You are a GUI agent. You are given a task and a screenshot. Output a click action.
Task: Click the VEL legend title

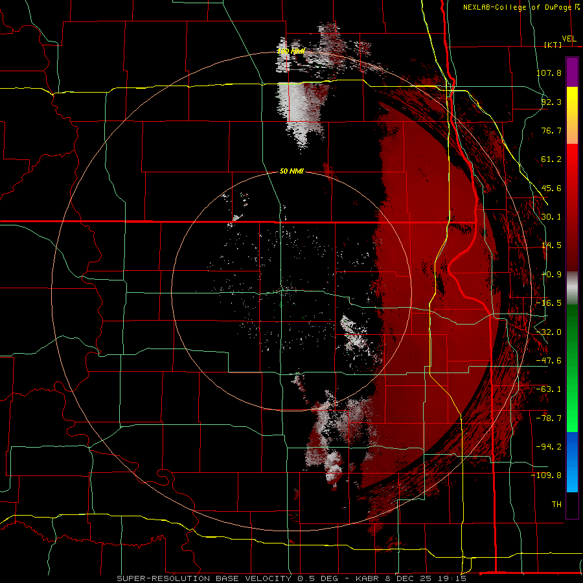point(569,39)
